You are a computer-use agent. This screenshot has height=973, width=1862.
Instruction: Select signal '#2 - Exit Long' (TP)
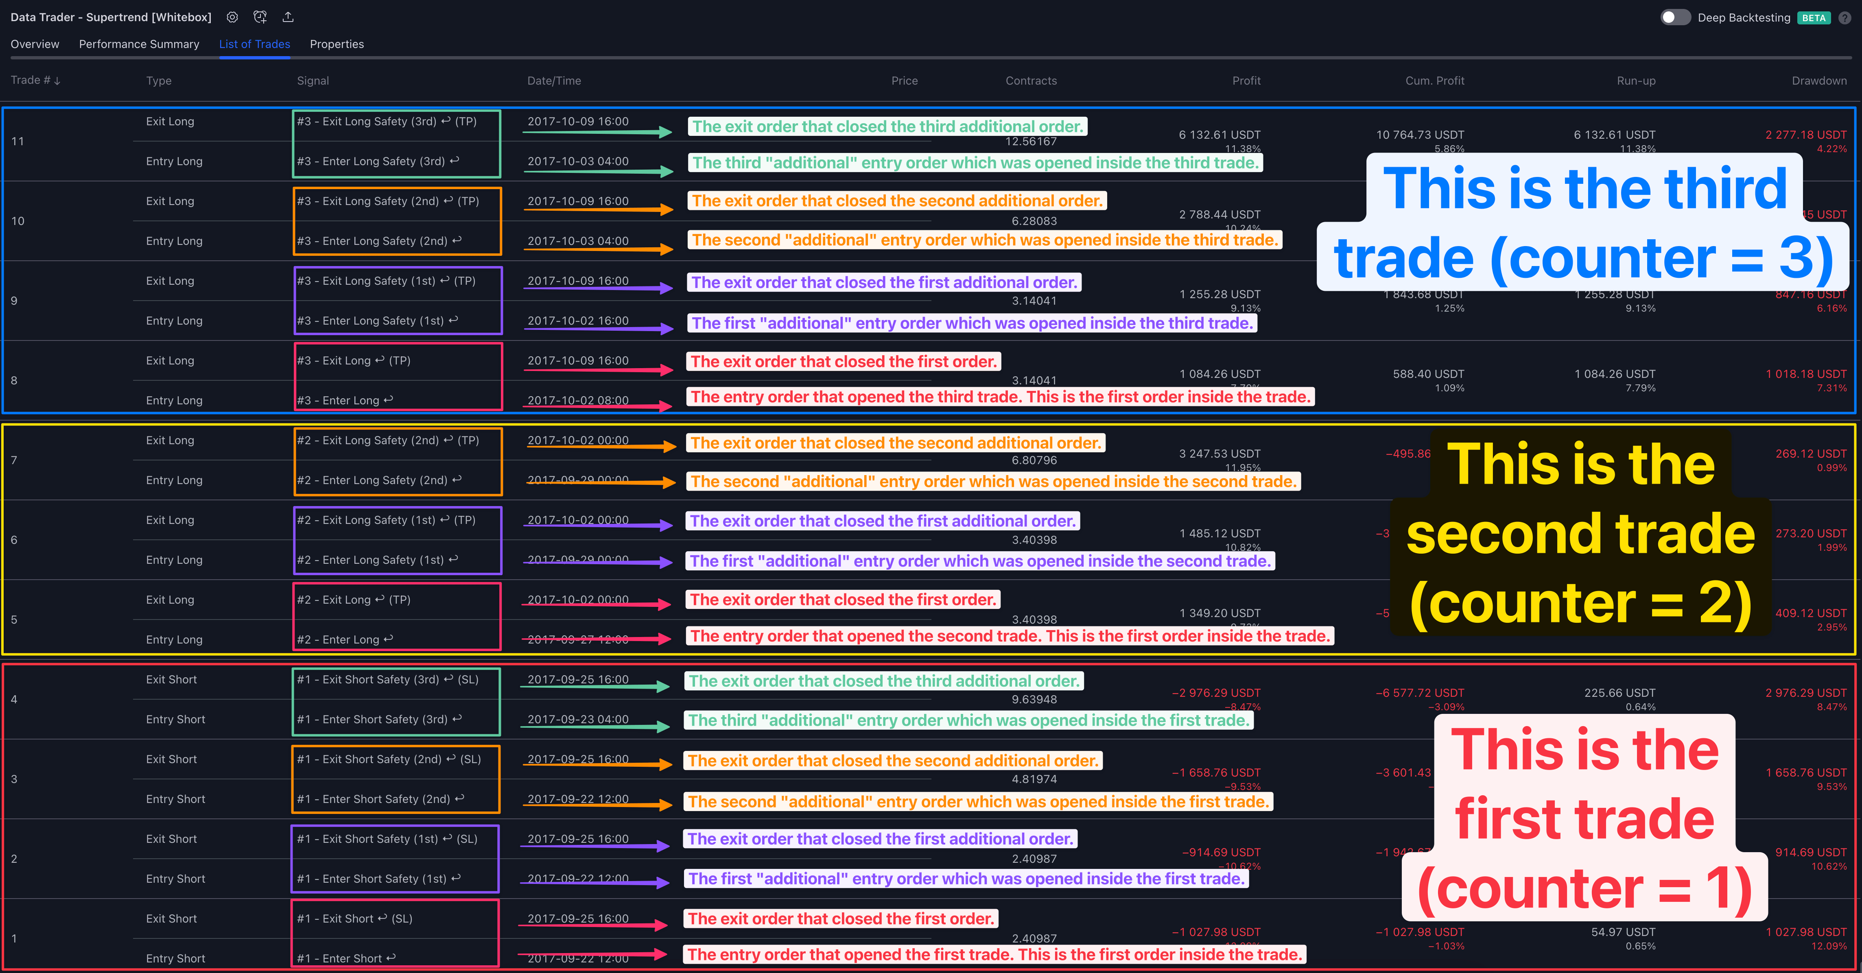[x=354, y=600]
